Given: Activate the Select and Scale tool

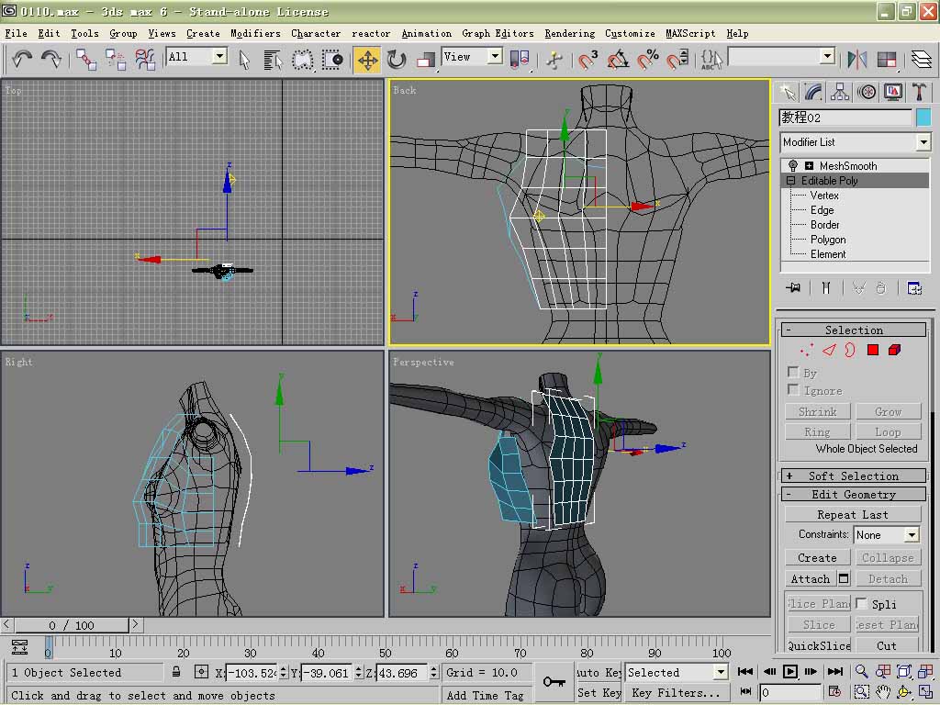Looking at the screenshot, I should click(x=426, y=60).
